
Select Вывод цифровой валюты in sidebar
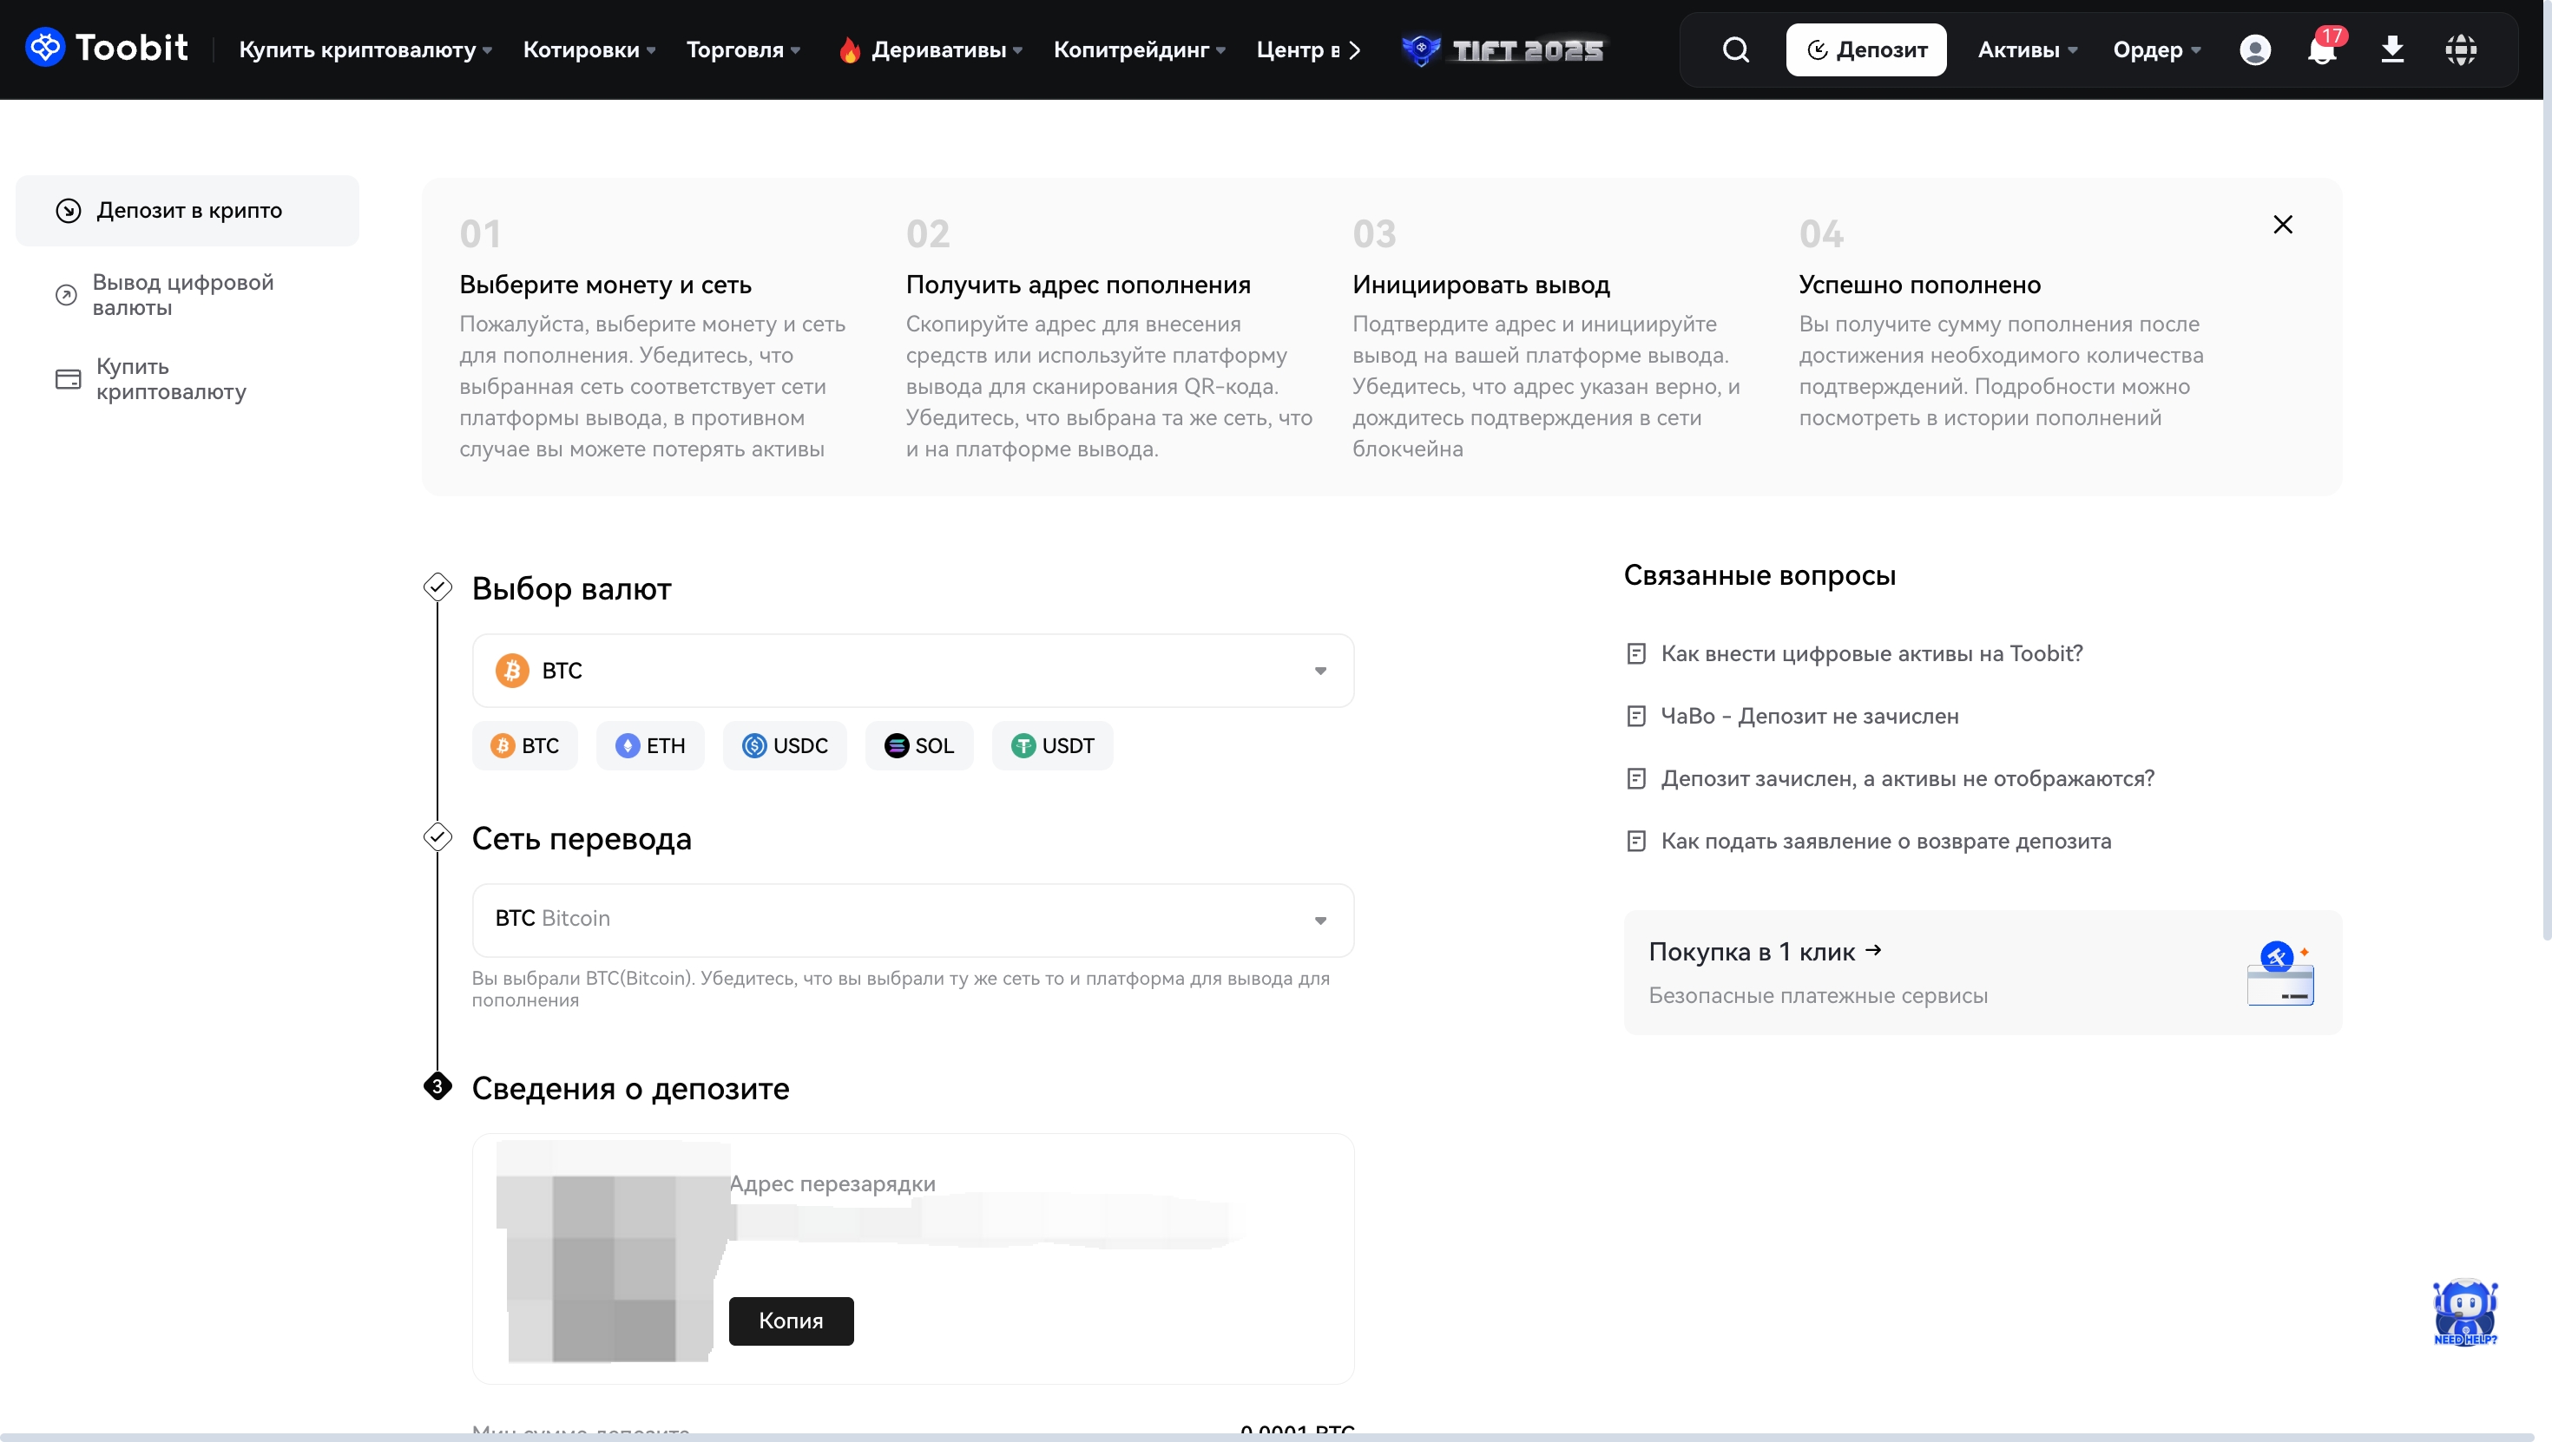click(182, 294)
